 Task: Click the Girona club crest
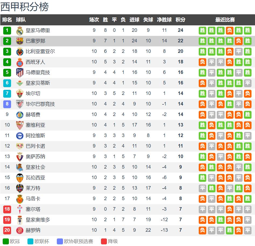[x=20, y=230]
